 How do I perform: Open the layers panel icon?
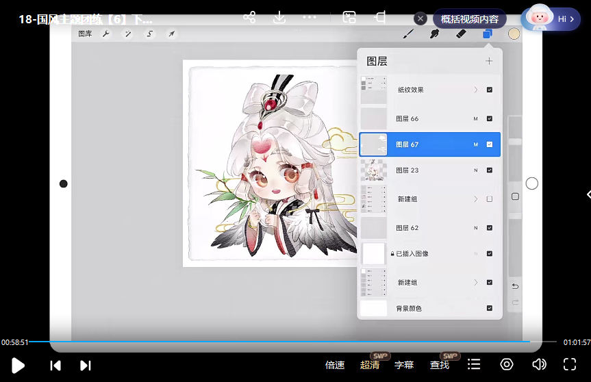[487, 34]
